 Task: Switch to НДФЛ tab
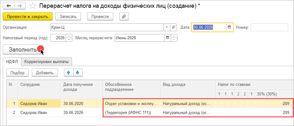click(x=12, y=61)
